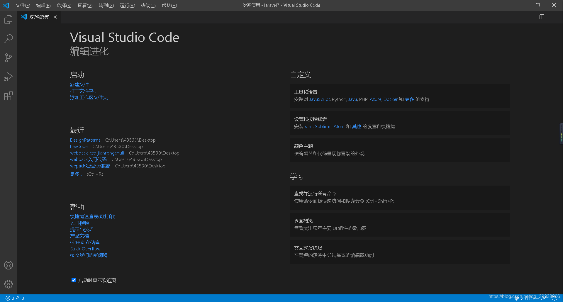The width and height of the screenshot is (563, 302).
Task: Open the Manage gear icon
Action: (8, 284)
